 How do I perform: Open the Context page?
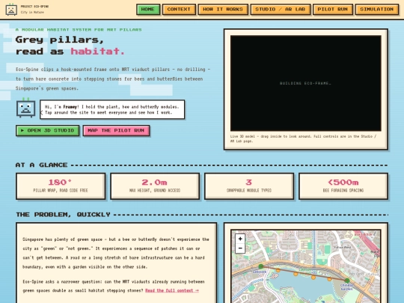pyautogui.click(x=179, y=10)
